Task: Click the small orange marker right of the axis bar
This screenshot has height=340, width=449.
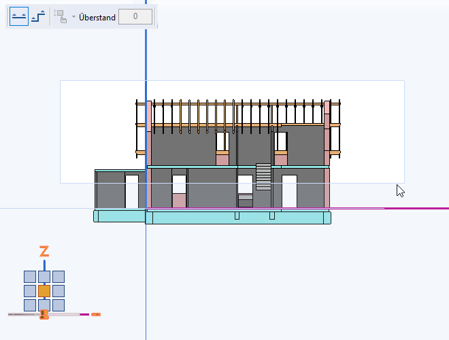Action: [96, 314]
